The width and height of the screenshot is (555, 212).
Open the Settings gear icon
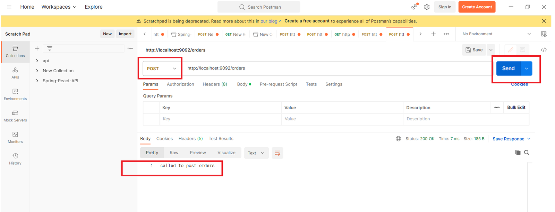427,7
